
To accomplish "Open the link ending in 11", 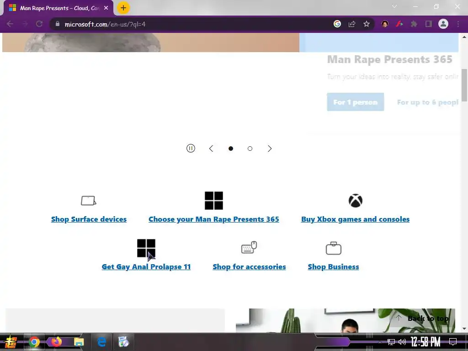I will coord(146,266).
